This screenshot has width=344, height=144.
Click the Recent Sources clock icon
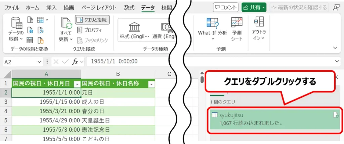[40, 30]
